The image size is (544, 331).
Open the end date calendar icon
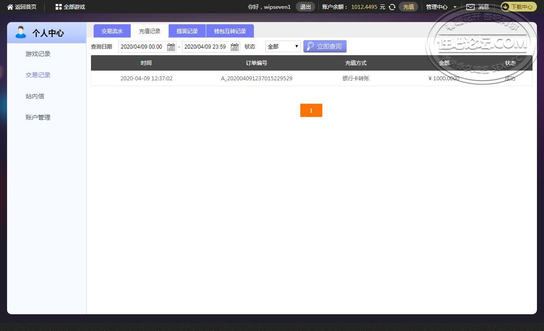pos(235,47)
